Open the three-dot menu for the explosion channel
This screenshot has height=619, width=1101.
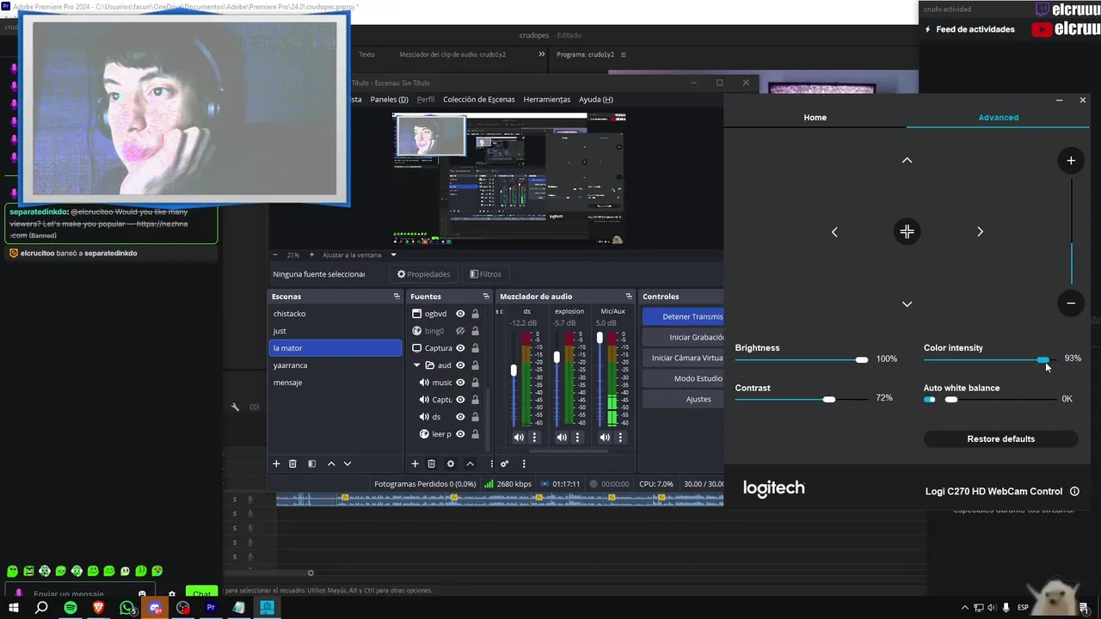577,437
